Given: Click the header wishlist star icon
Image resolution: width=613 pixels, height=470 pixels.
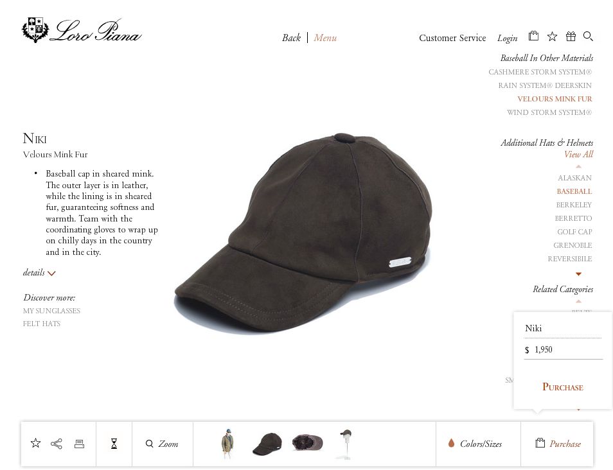Looking at the screenshot, I should (x=552, y=37).
